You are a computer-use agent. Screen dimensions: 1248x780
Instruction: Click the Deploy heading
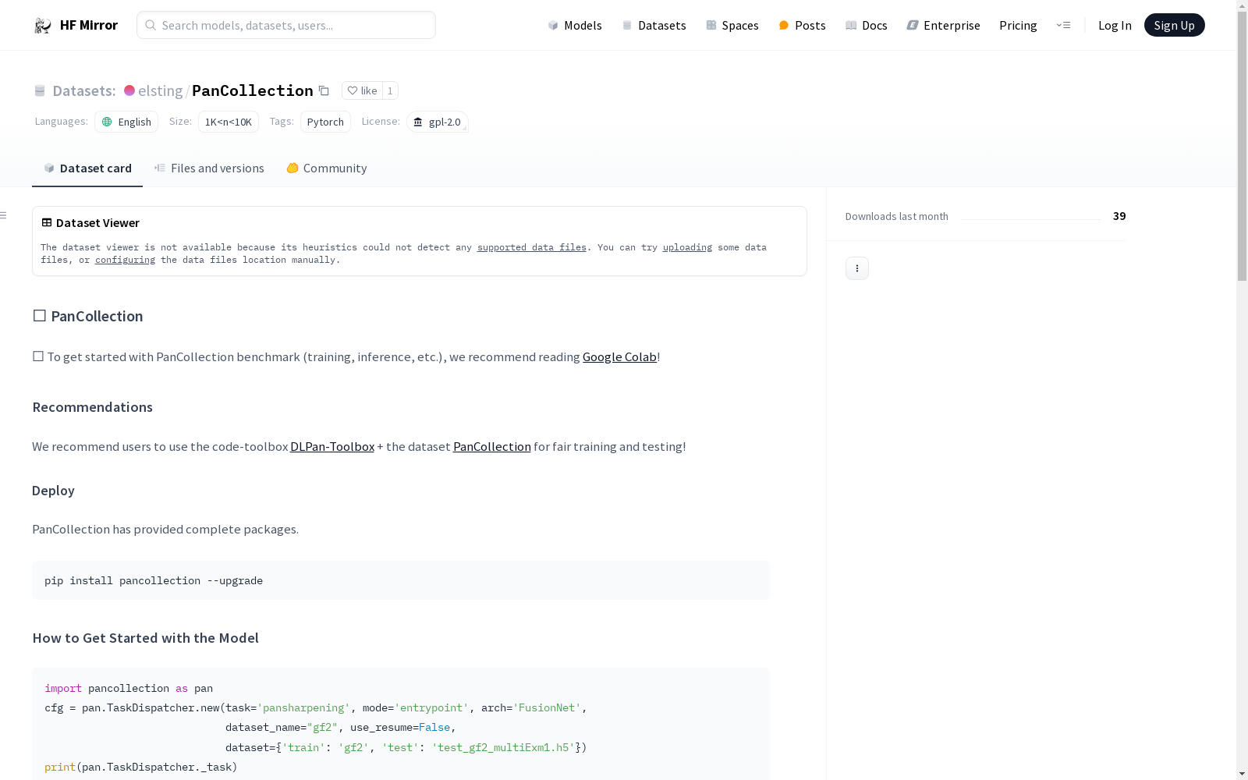pos(53,491)
